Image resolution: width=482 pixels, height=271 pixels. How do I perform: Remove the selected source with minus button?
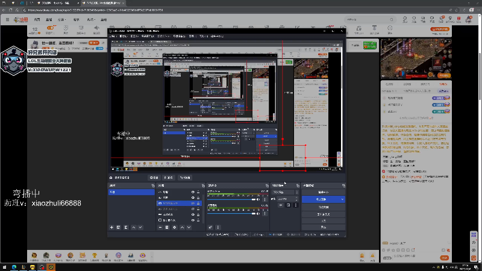167,227
